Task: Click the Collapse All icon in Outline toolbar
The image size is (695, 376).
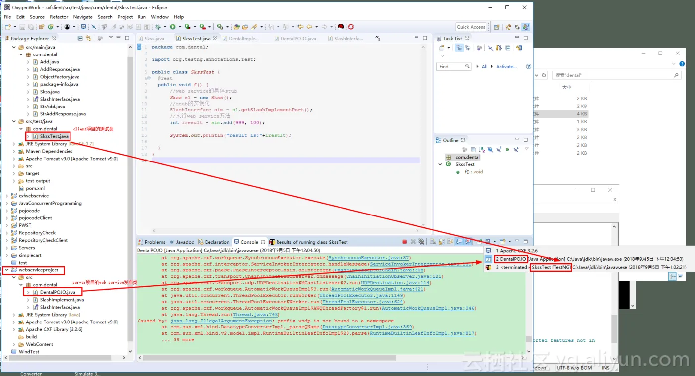Action: coord(473,149)
